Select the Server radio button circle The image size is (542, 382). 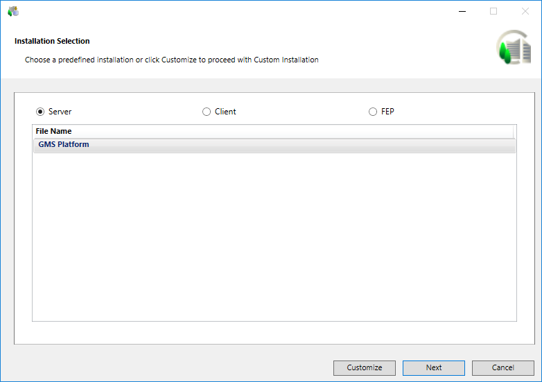point(40,112)
